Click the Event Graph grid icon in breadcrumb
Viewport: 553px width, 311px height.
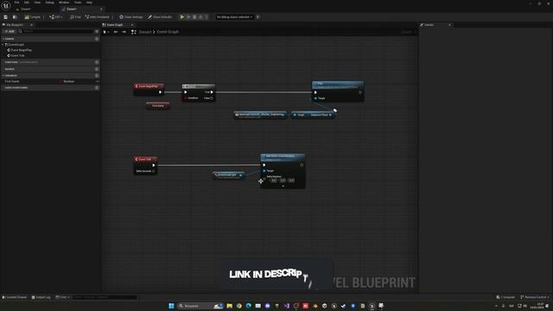tap(134, 32)
